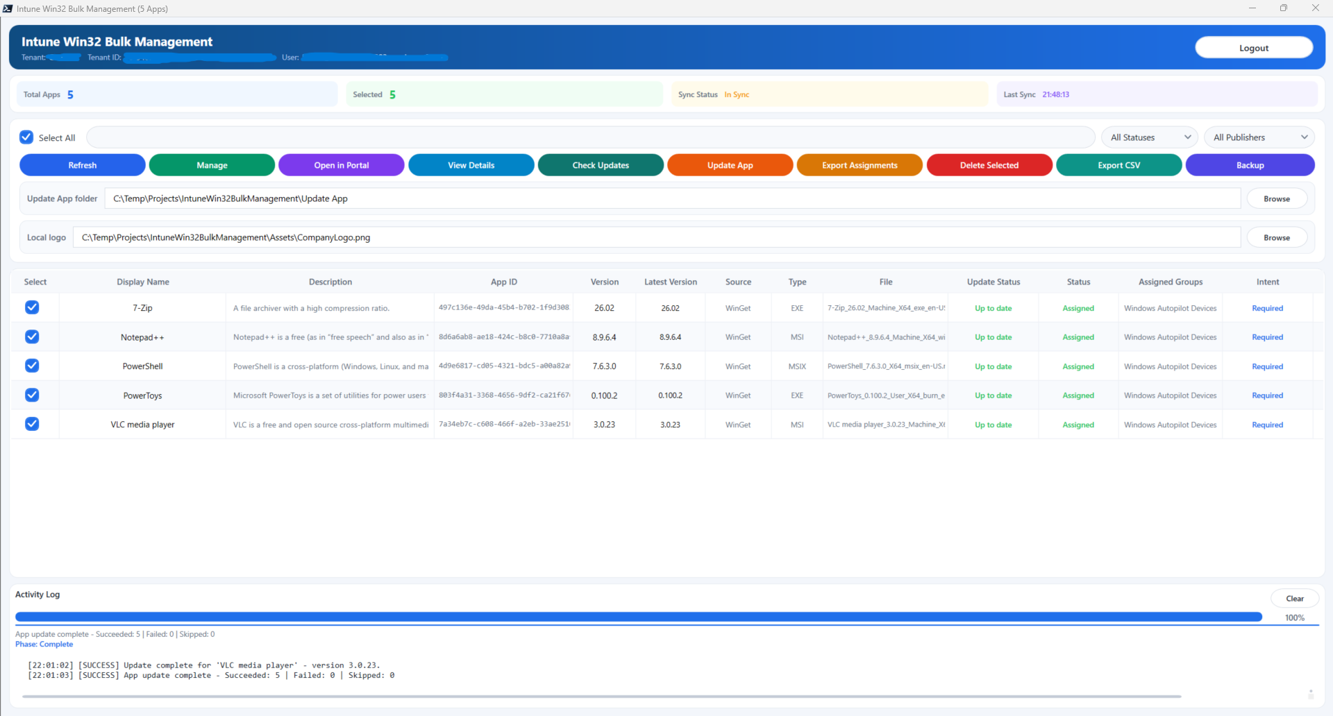Viewport: 1333px width, 716px height.
Task: Click the activity log horizontal scrollbar
Action: pyautogui.click(x=601, y=696)
